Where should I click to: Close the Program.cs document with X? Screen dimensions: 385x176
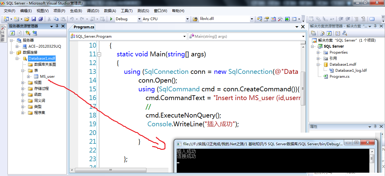pyautogui.click(x=303, y=27)
